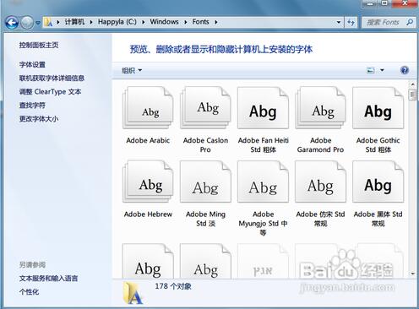The width and height of the screenshot is (419, 309).
Task: Select the Adobe Hebrew font icon
Action: click(x=148, y=182)
